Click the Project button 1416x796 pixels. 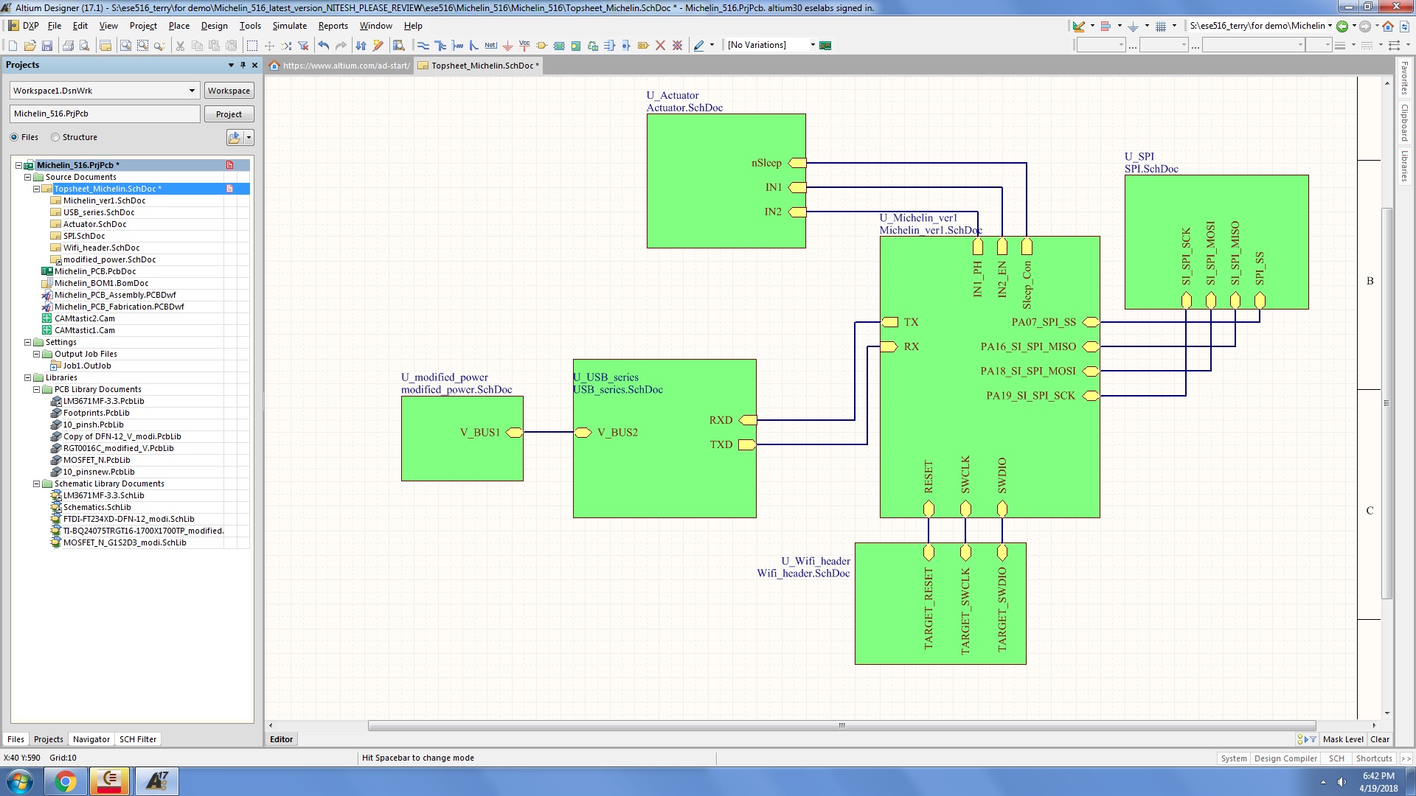coord(229,114)
